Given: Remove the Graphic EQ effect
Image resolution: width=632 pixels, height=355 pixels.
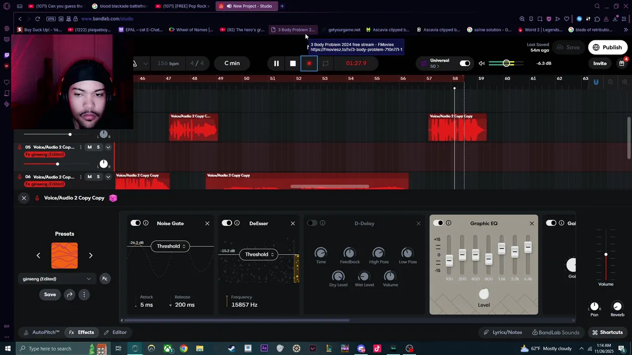Looking at the screenshot, I should pyautogui.click(x=532, y=223).
